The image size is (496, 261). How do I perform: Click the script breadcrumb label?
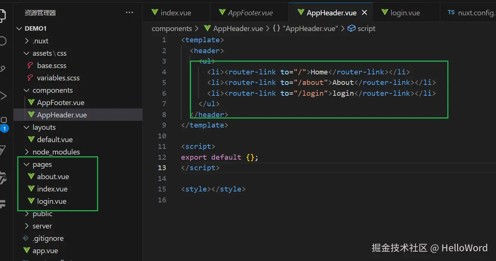coord(366,28)
